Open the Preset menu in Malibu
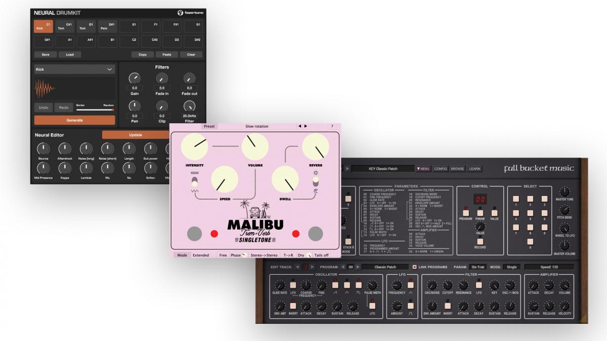 [209, 126]
